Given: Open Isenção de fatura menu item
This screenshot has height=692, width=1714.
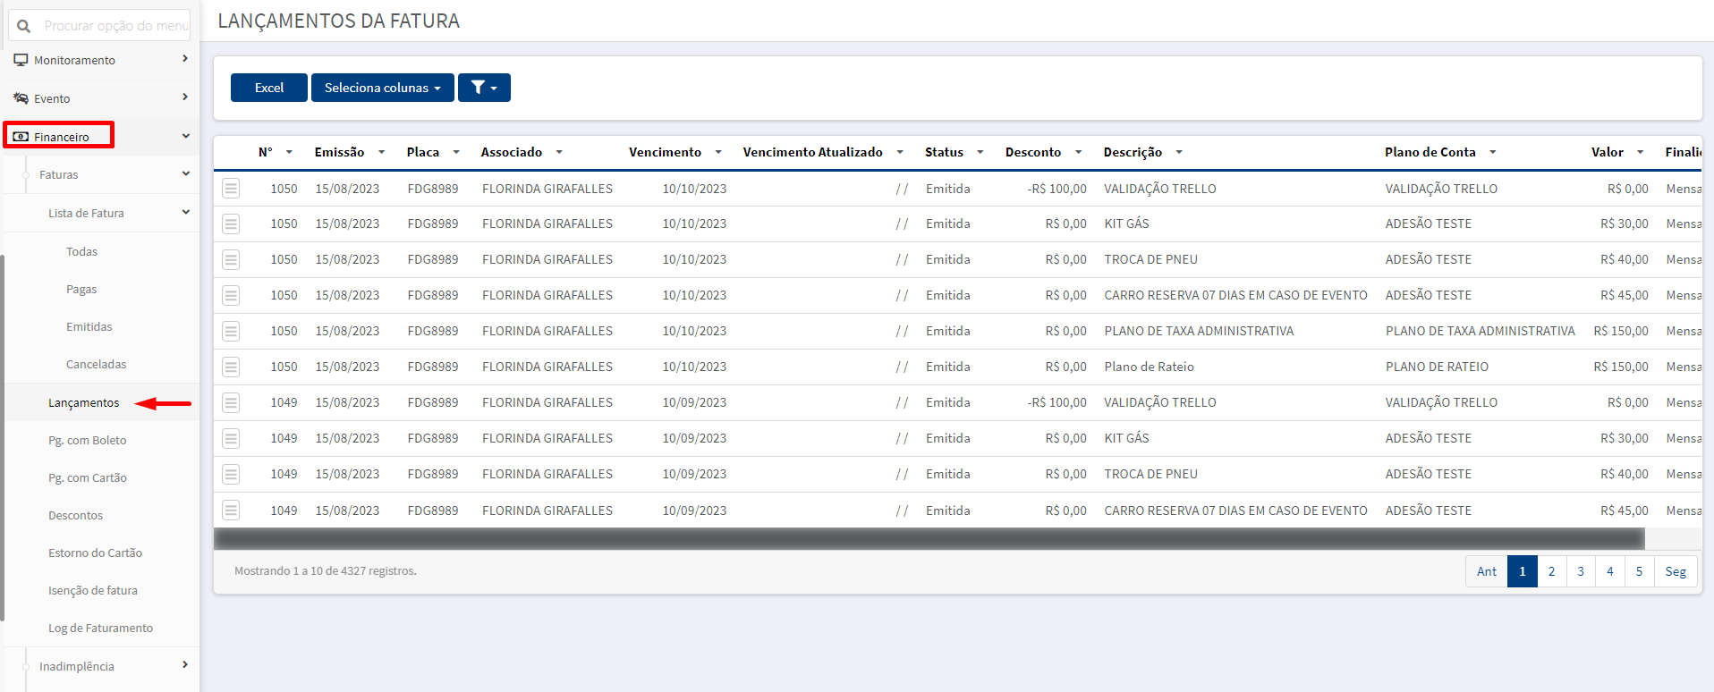Looking at the screenshot, I should 93,591.
